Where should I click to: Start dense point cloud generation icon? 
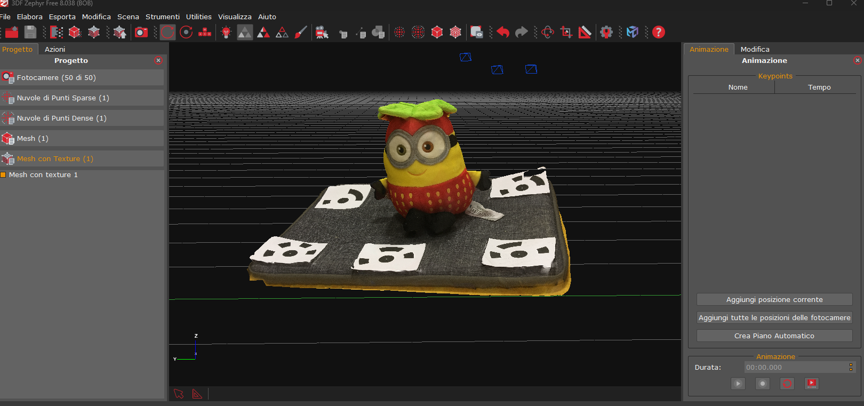click(x=57, y=32)
